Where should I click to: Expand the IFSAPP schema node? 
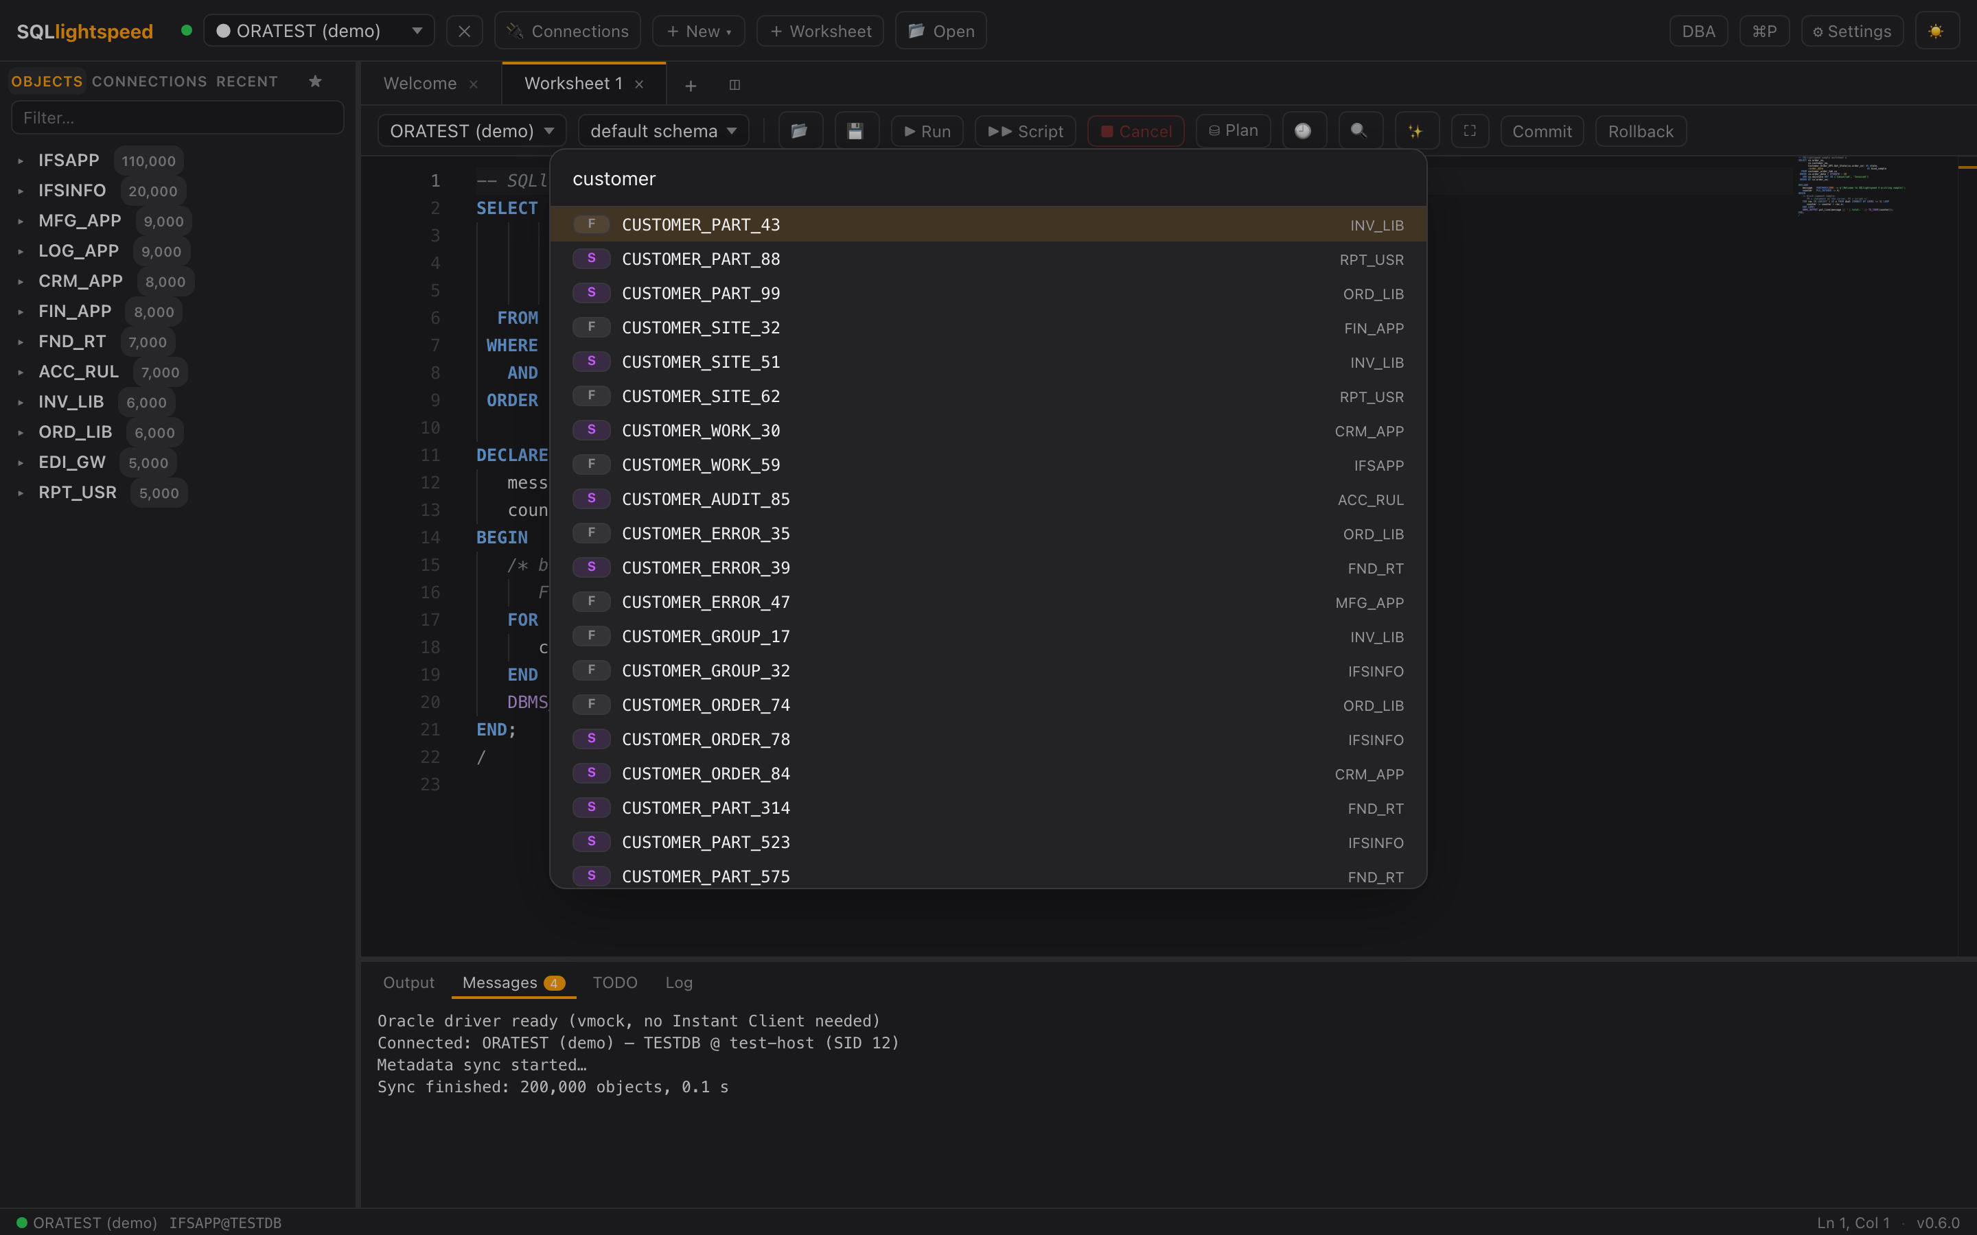21,161
